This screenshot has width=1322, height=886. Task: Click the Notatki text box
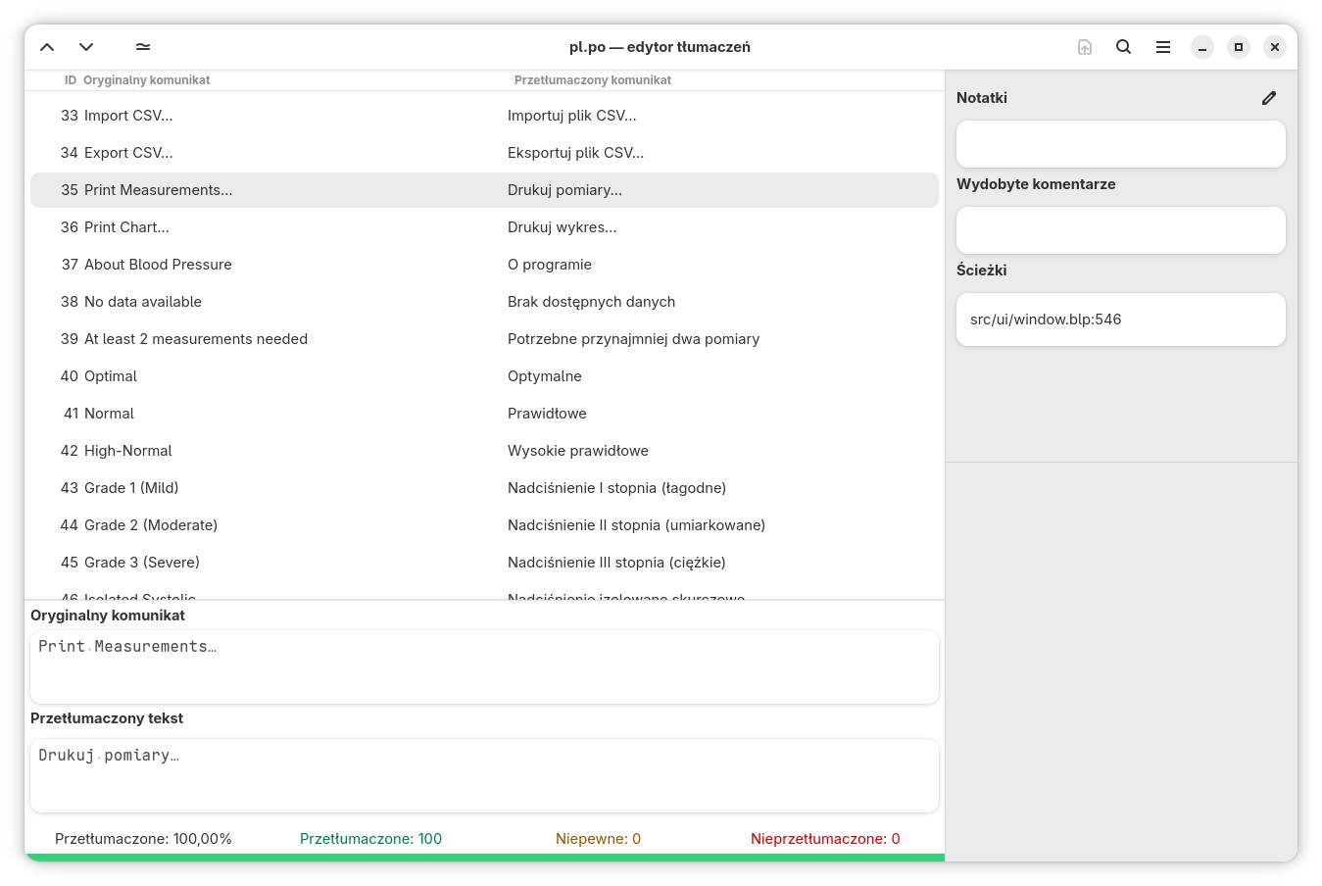1120,144
